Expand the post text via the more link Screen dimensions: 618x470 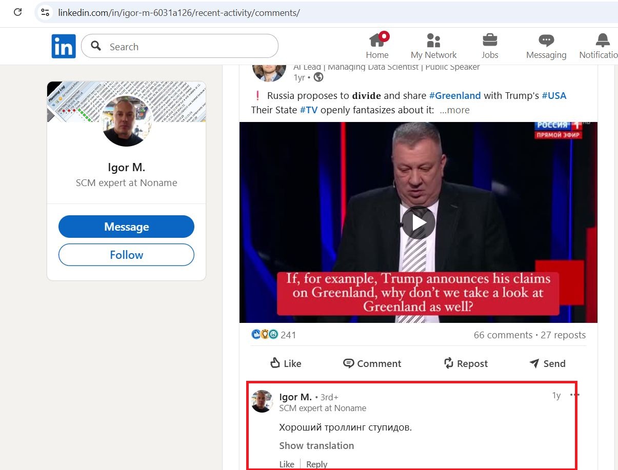pos(454,110)
